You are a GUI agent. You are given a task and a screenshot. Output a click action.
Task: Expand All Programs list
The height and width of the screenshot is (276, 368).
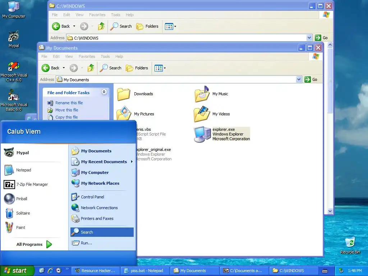click(34, 244)
